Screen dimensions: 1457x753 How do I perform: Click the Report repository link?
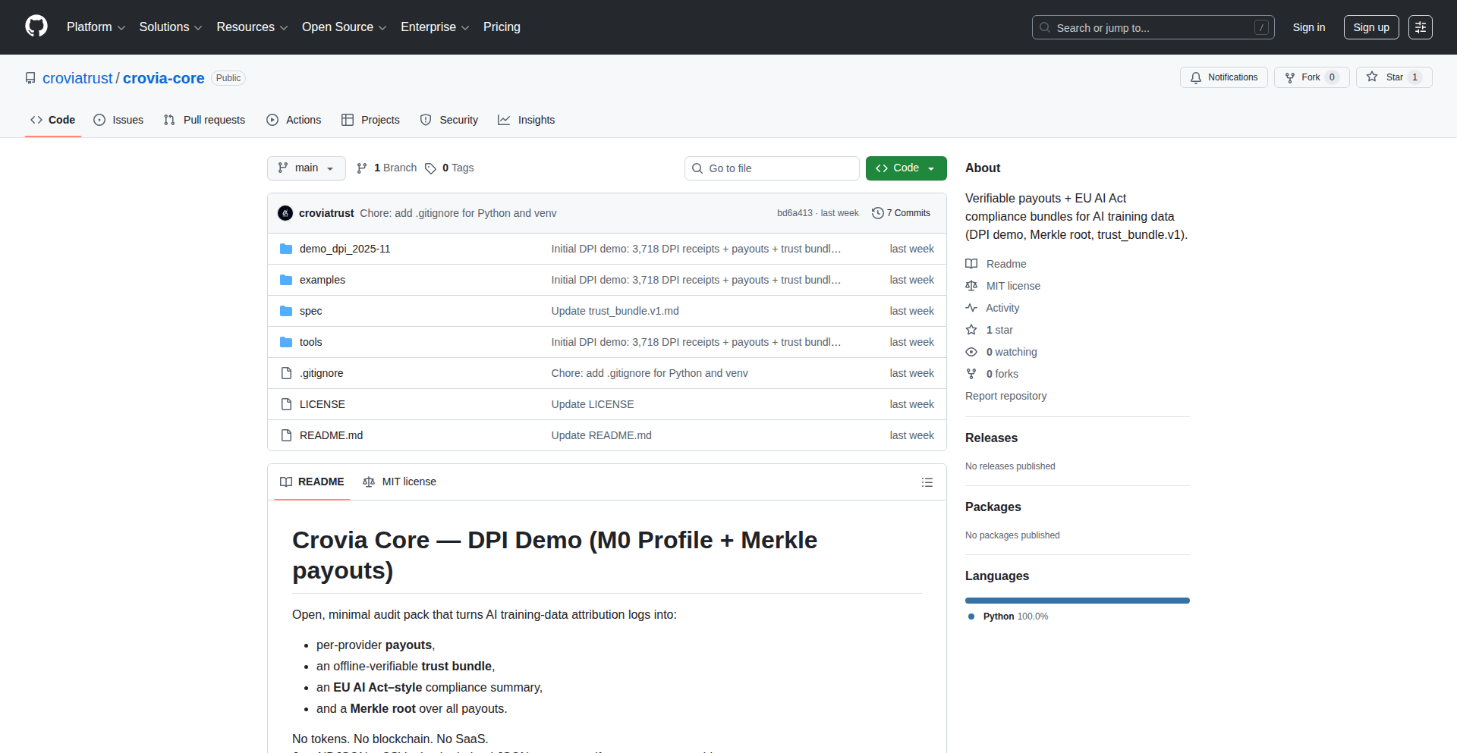[1005, 396]
